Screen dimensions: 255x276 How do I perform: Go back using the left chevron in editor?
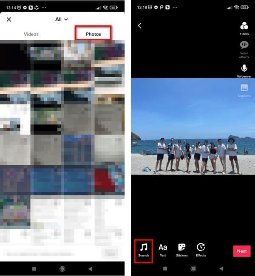[140, 26]
